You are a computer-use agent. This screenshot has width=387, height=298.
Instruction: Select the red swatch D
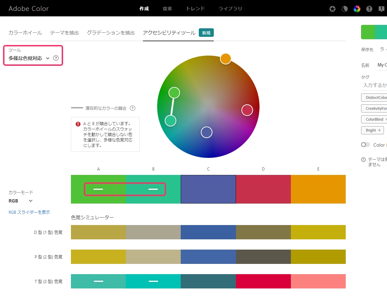click(x=263, y=189)
